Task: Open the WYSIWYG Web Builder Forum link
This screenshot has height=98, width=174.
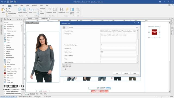Action: 8,97
